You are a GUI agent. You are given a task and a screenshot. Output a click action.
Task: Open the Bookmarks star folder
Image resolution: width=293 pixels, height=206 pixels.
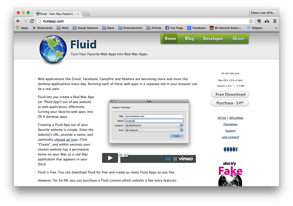click(42, 28)
